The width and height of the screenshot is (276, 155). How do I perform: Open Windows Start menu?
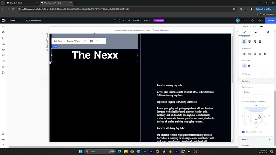click(81, 152)
